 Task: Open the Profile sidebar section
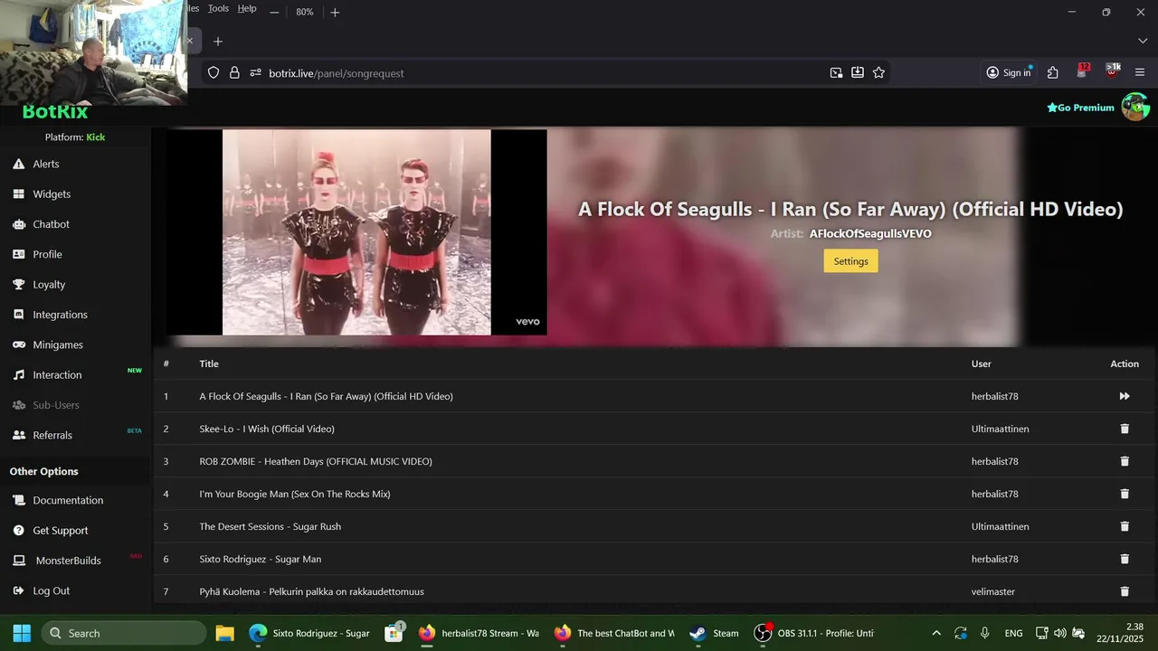(x=47, y=254)
